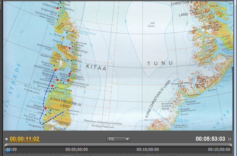Click the small icon right of duration 00:05:53:03

(230, 139)
